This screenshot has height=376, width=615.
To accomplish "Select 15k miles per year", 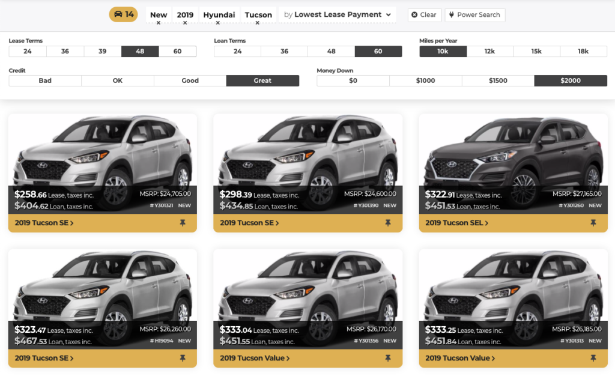I will pyautogui.click(x=536, y=52).
